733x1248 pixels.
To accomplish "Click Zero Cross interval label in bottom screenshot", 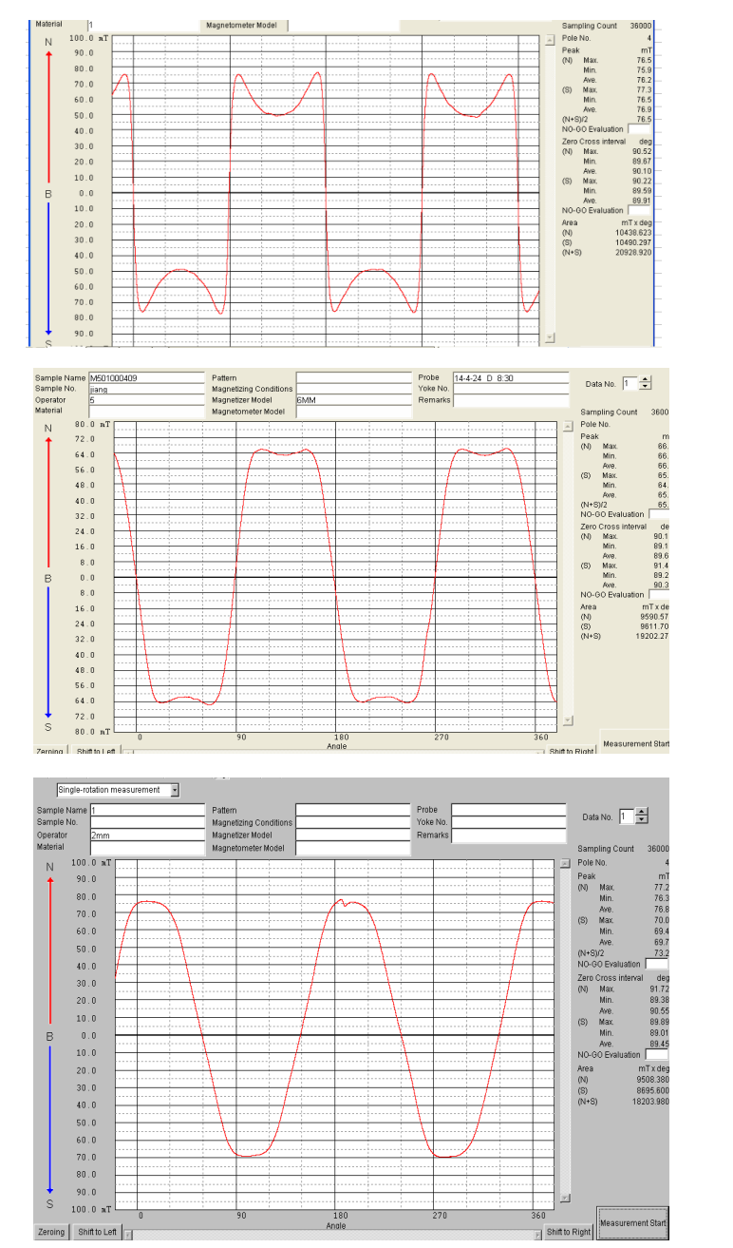I will pyautogui.click(x=611, y=977).
